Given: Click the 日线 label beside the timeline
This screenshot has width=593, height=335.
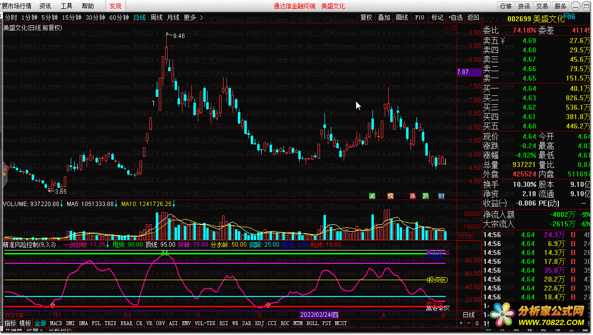Looking at the screenshot, I should coord(469,315).
